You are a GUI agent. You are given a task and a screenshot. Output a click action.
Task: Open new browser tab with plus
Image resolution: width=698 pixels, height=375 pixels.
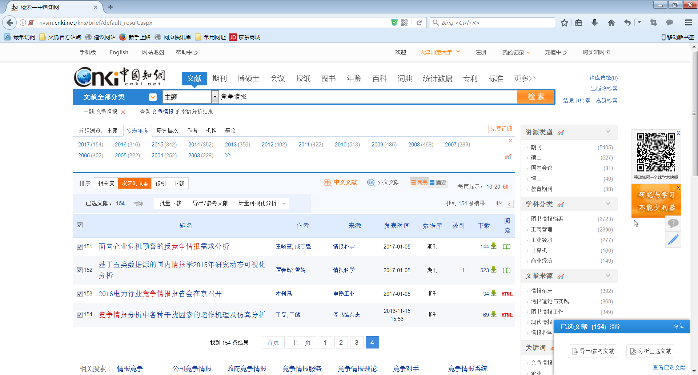(111, 7)
